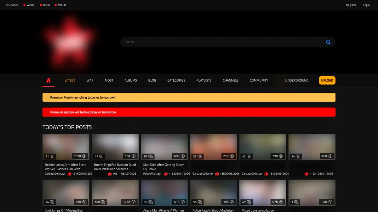
Task: Click the eye icon beside 46K views
Action: pos(330,156)
